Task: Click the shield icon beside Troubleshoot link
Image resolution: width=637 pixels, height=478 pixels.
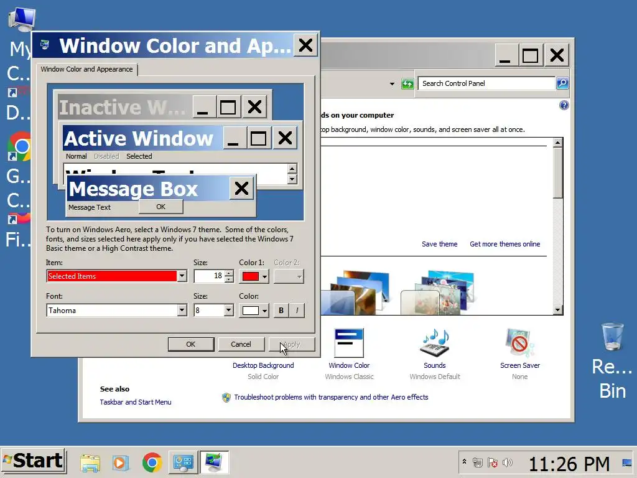Action: 226,398
